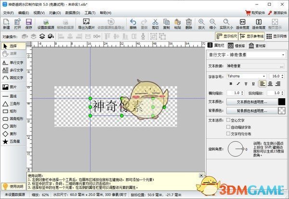Select the 单行文字 single-line text tool

click(13, 63)
